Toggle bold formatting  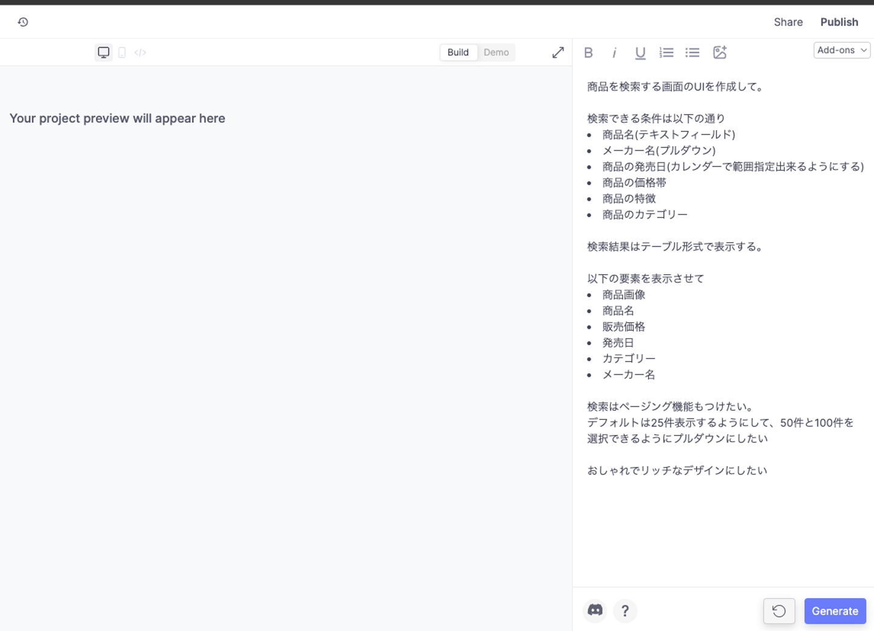click(x=588, y=53)
